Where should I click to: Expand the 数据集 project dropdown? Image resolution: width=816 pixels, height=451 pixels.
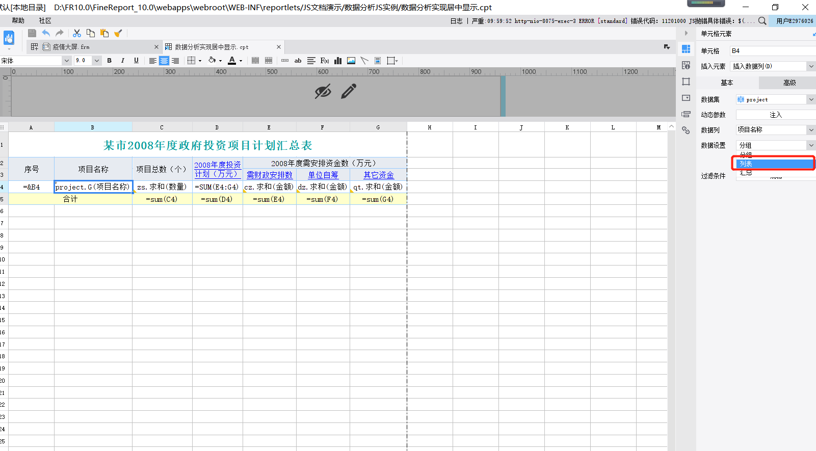pyautogui.click(x=811, y=99)
